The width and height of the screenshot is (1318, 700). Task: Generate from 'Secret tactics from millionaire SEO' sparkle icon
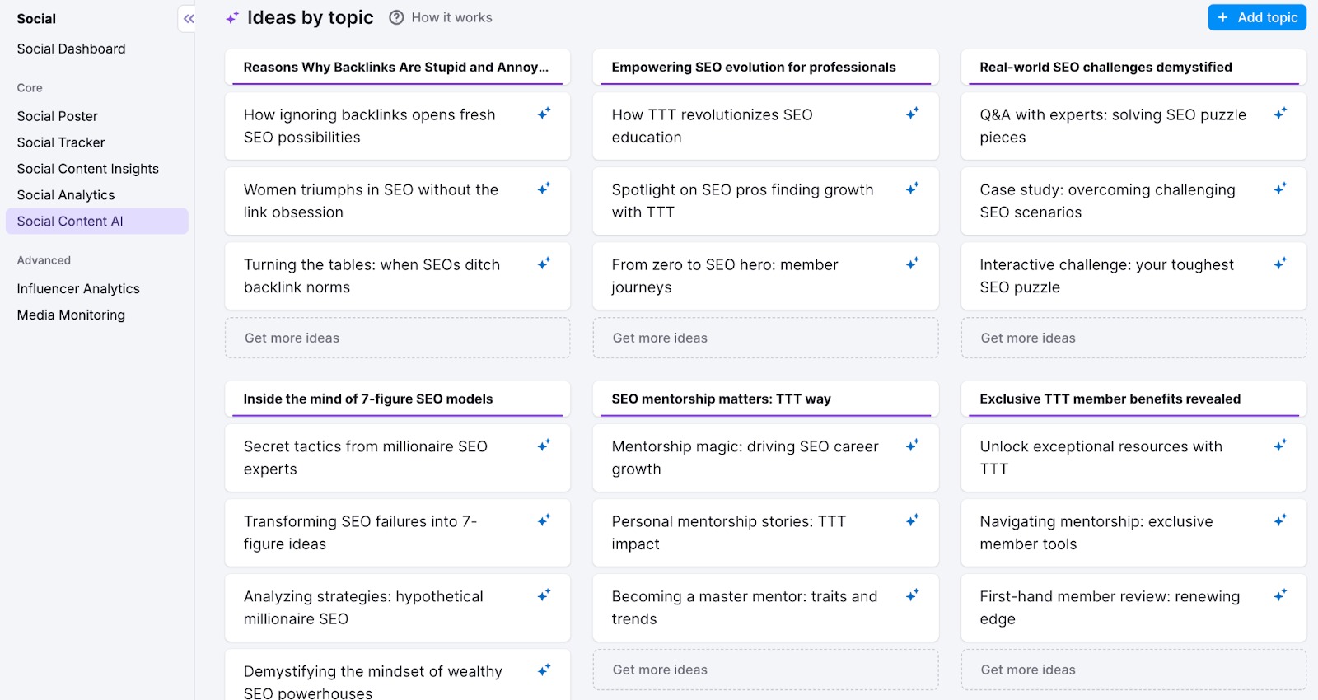[544, 446]
